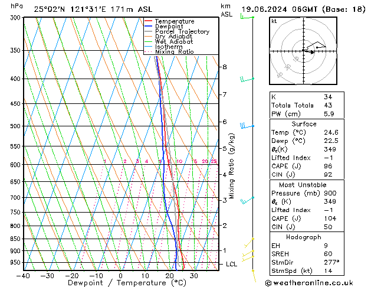Click the Dry Adiabat legend entry
This screenshot has width=371, height=287.
point(169,37)
